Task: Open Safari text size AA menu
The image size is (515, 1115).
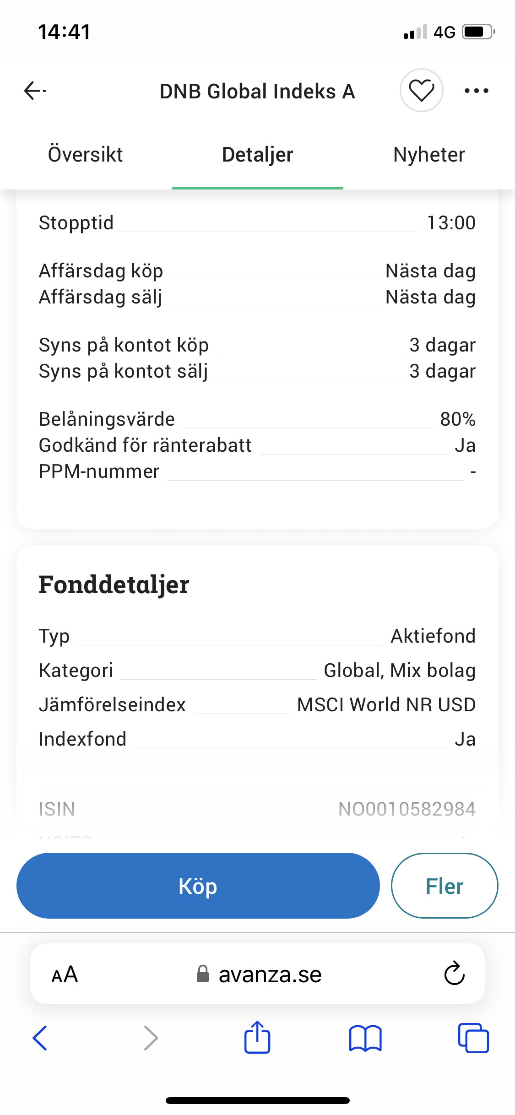Action: click(65, 974)
